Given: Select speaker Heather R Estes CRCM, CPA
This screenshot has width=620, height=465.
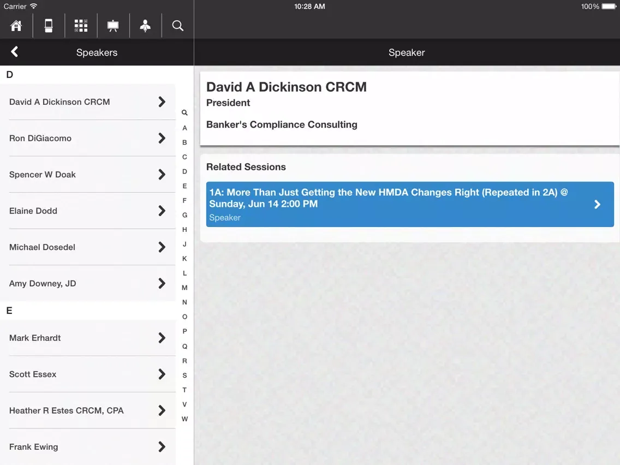Looking at the screenshot, I should coord(88,410).
